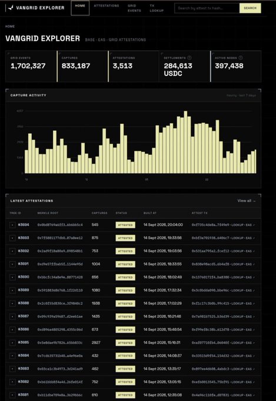The height and width of the screenshot is (401, 276).
Task: Focus the attest tx hash search field
Action: [207, 8]
